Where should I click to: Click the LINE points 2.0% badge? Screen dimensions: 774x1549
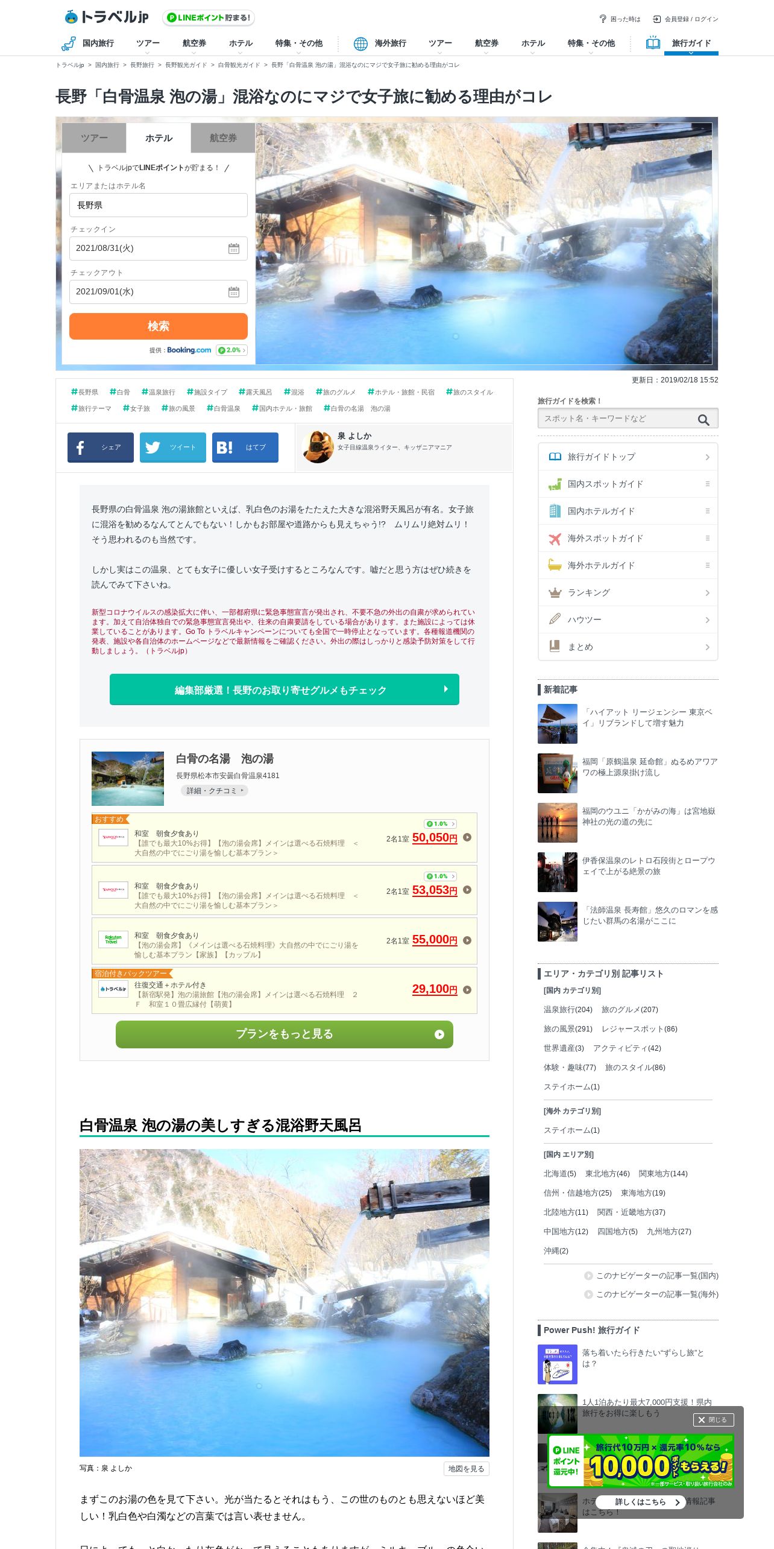tap(231, 350)
